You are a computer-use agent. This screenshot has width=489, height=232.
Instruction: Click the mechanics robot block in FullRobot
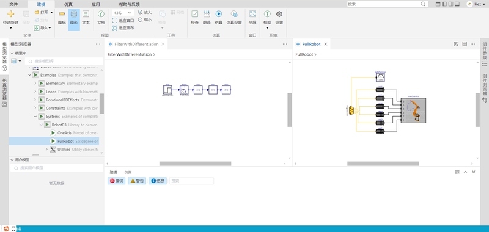(x=413, y=111)
